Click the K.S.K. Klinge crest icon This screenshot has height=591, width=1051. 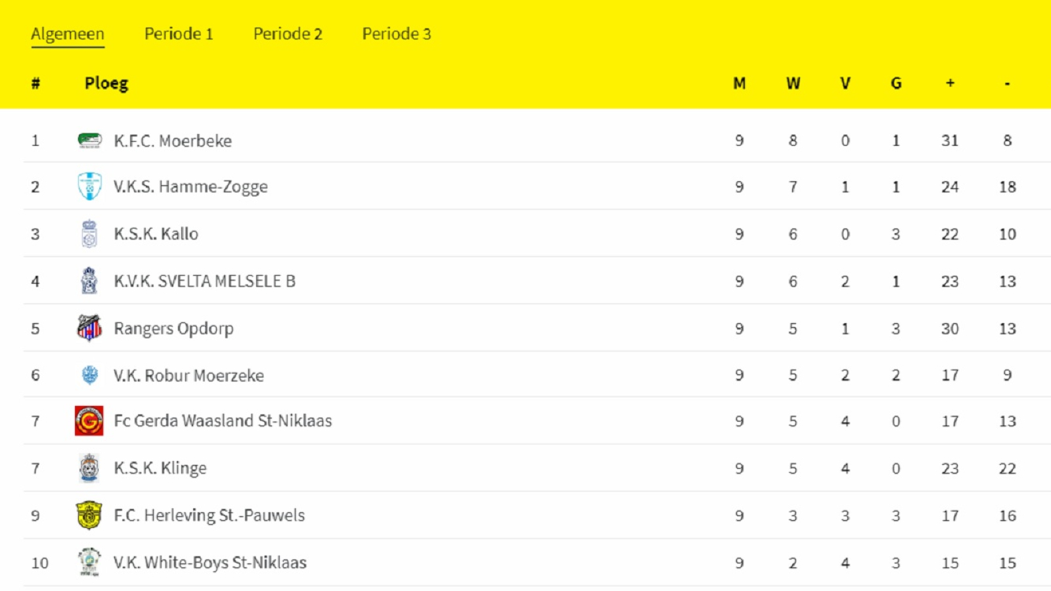[89, 468]
